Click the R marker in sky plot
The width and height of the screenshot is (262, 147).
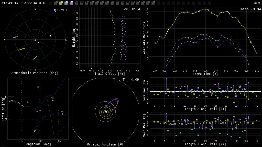pos(51,36)
